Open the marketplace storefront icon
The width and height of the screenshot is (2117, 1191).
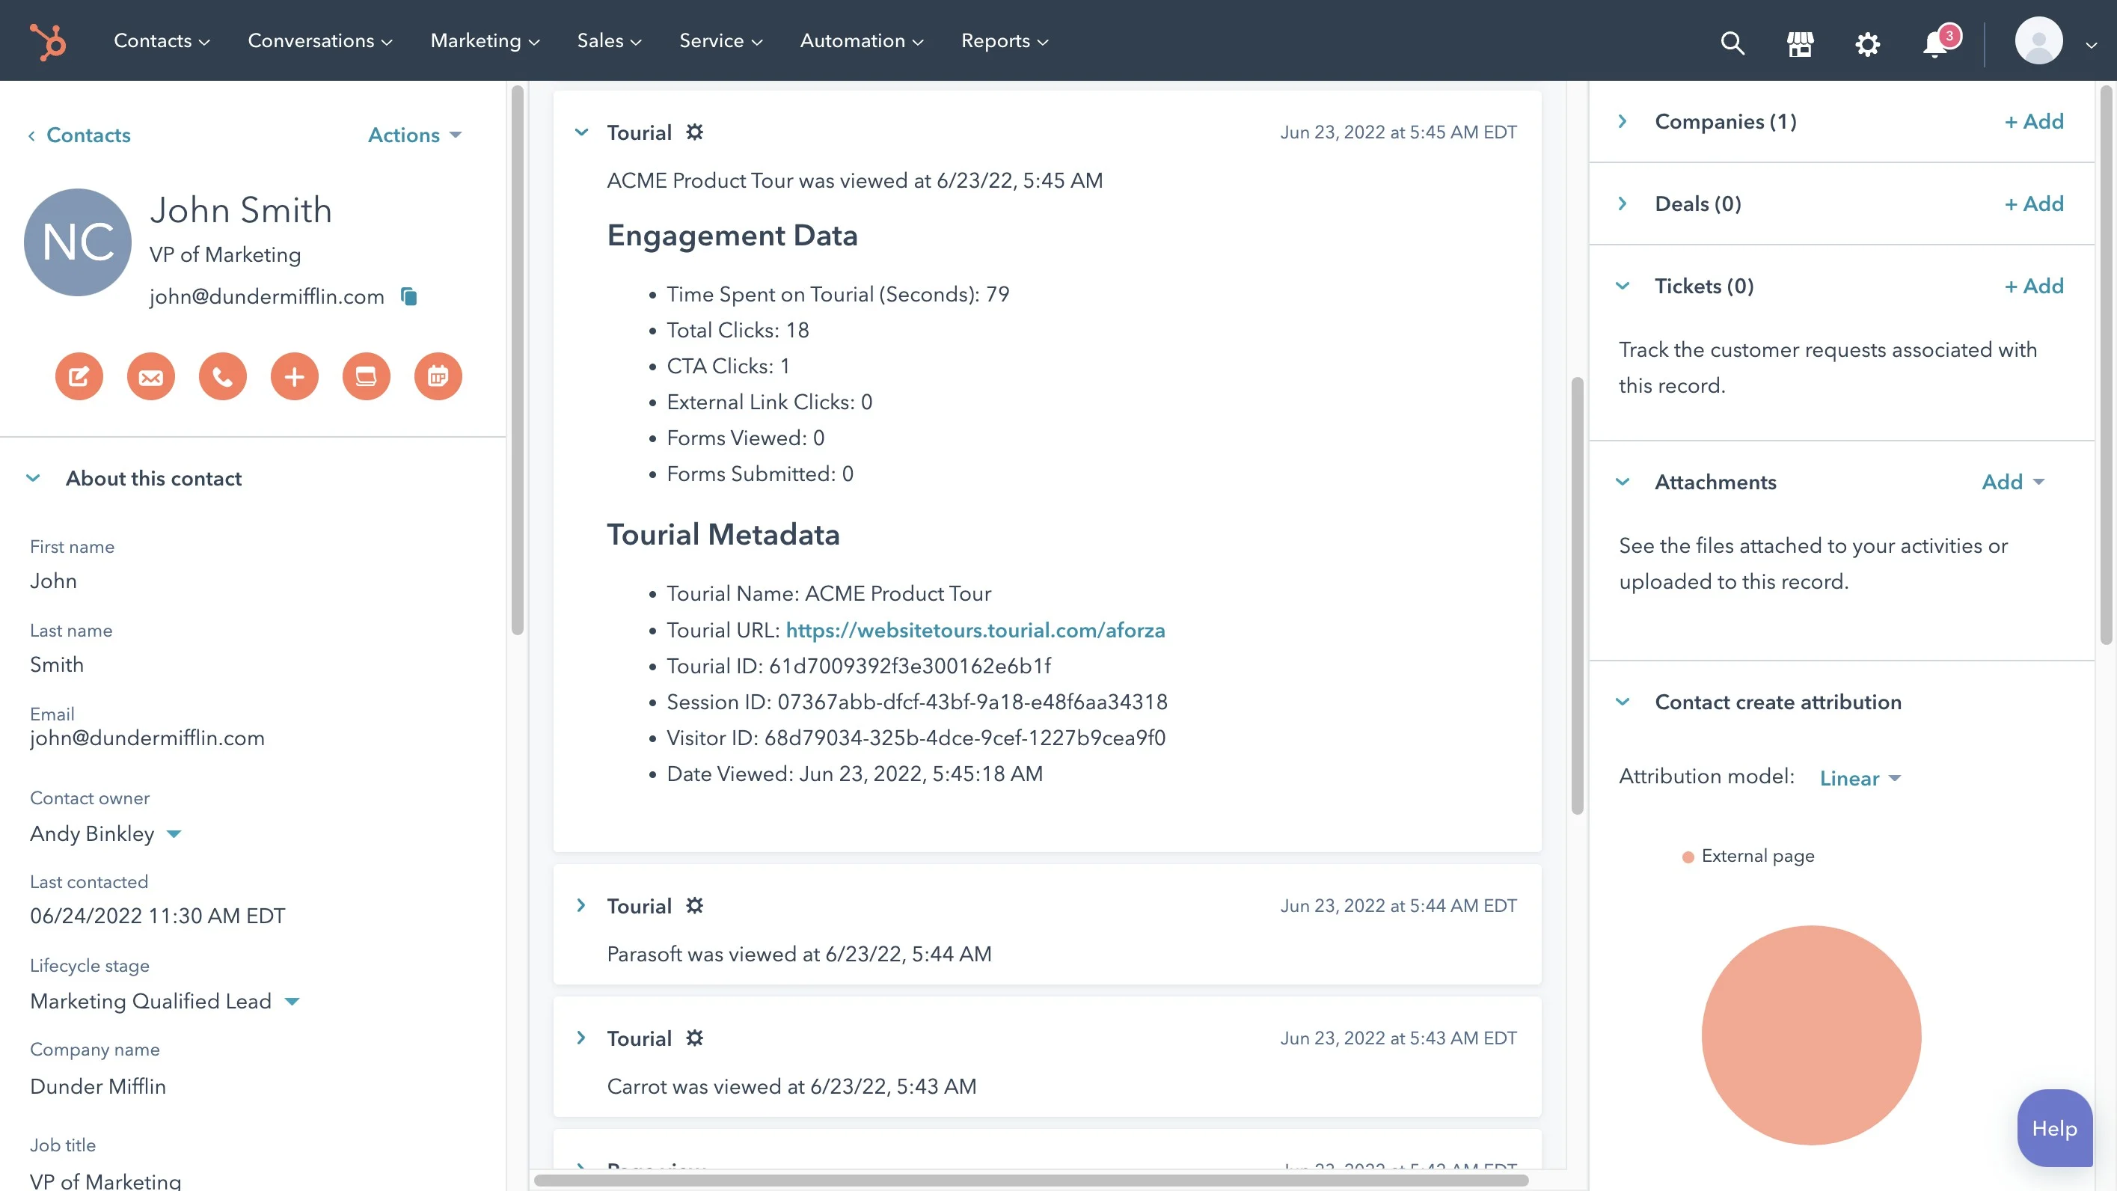click(1800, 43)
